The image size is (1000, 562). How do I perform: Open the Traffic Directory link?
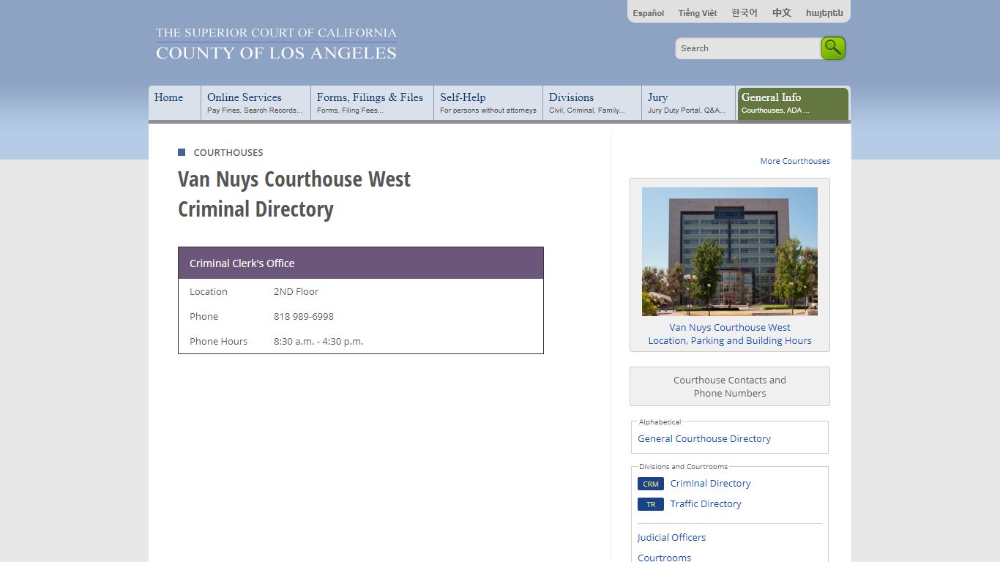[x=706, y=504]
